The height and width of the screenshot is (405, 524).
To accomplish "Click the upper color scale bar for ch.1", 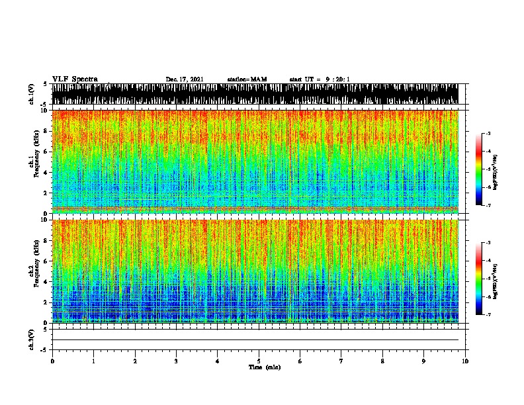I will 479,169.
